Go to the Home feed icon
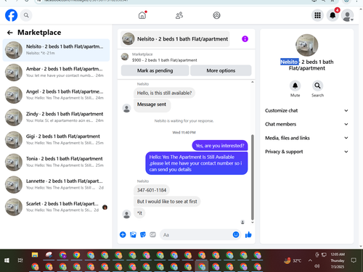This screenshot has width=363, height=272. tap(142, 15)
